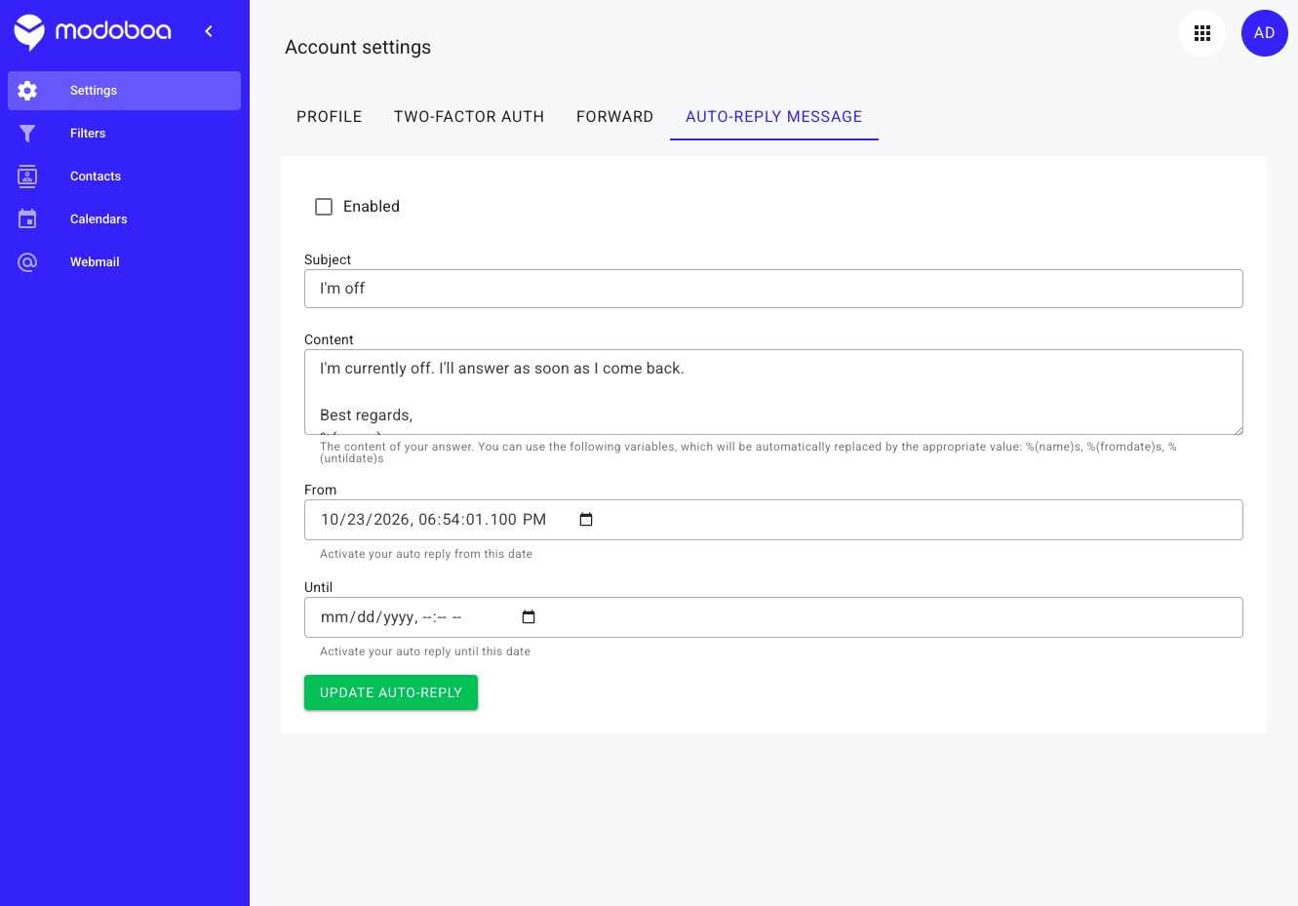The image size is (1298, 906).
Task: Click the Filters funnel icon
Action: pyautogui.click(x=27, y=134)
